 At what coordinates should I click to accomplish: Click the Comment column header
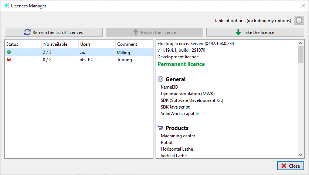pos(133,44)
